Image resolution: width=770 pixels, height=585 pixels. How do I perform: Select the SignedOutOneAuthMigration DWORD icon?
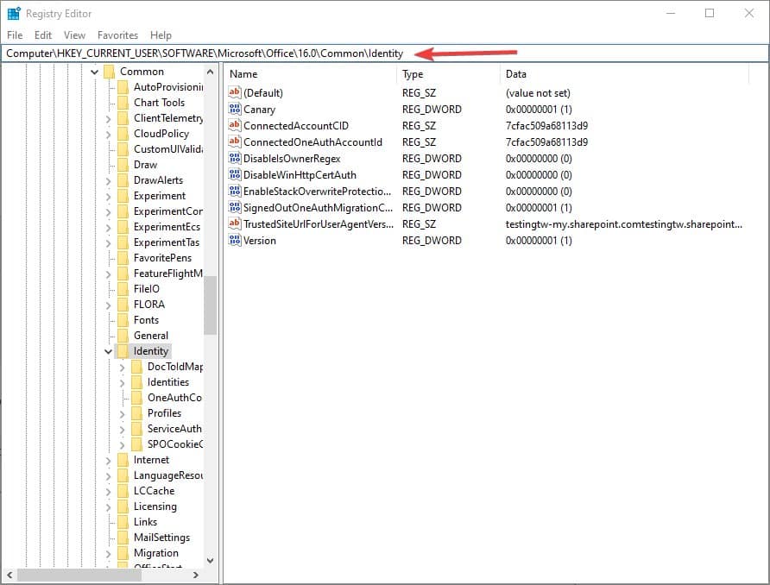coord(235,207)
